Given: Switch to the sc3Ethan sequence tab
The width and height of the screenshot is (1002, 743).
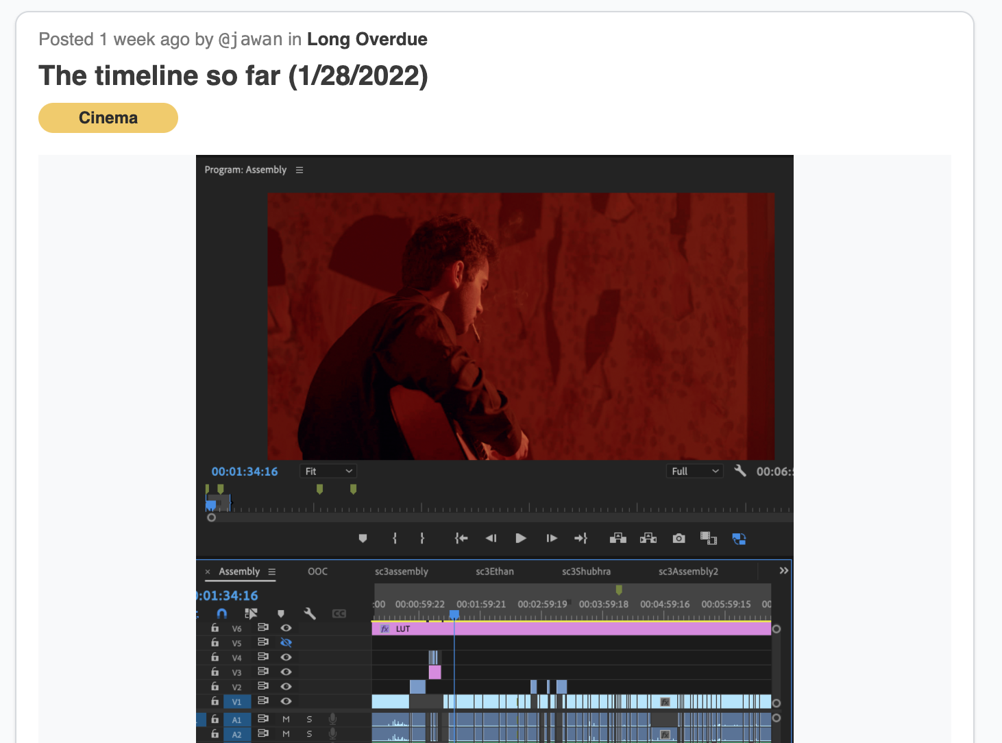Looking at the screenshot, I should [x=494, y=572].
